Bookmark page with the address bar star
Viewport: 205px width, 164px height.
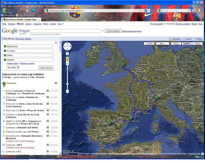pyautogui.click(x=140, y=10)
